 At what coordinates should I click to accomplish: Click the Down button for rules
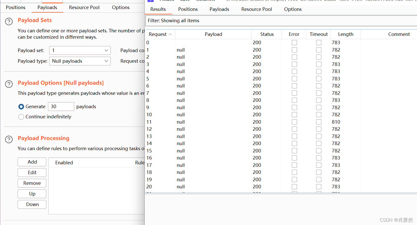(32, 205)
